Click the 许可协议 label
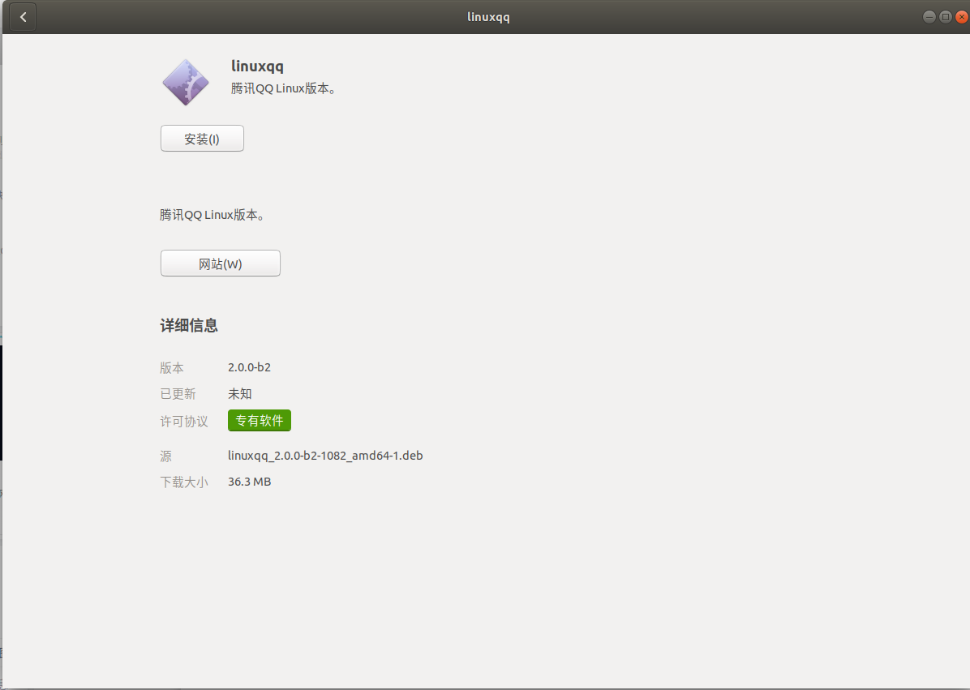970x690 pixels. coord(184,422)
